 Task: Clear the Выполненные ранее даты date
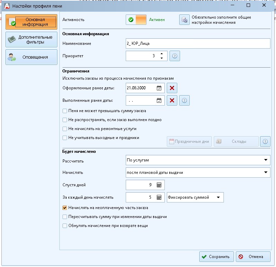tap(172, 100)
